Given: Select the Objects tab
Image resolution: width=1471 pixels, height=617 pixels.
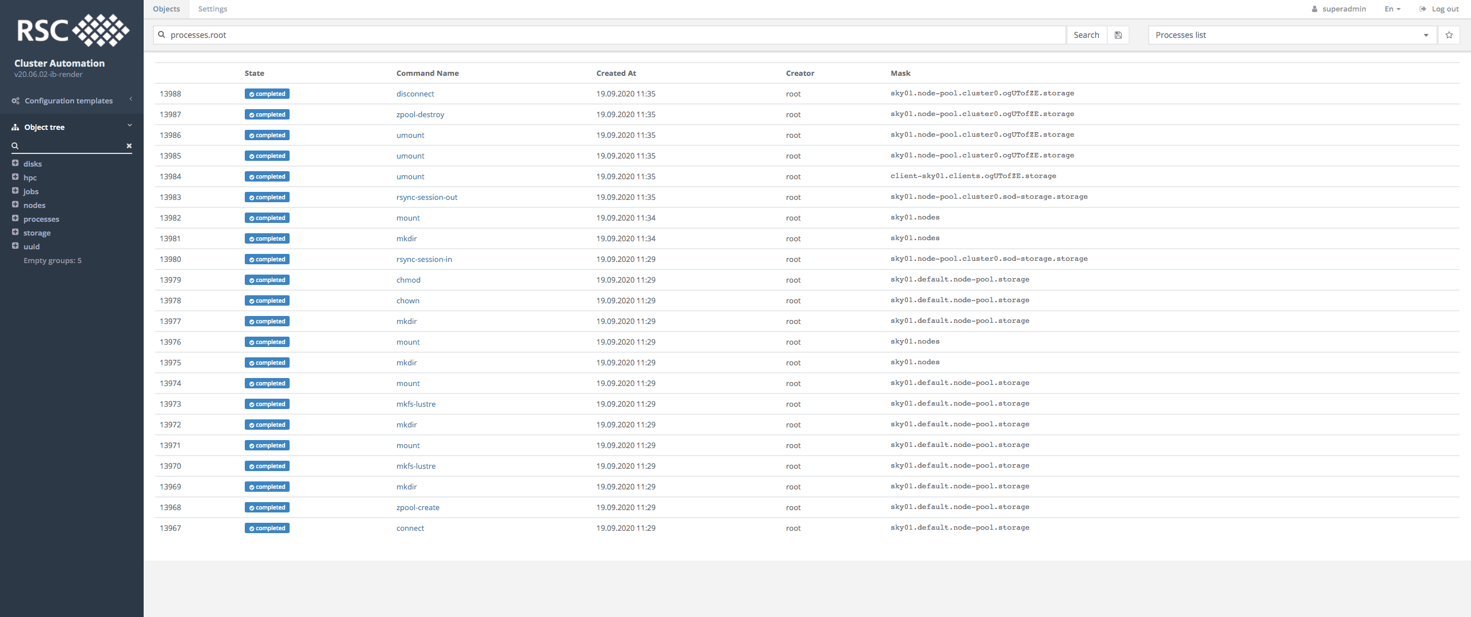Looking at the screenshot, I should 167,9.
